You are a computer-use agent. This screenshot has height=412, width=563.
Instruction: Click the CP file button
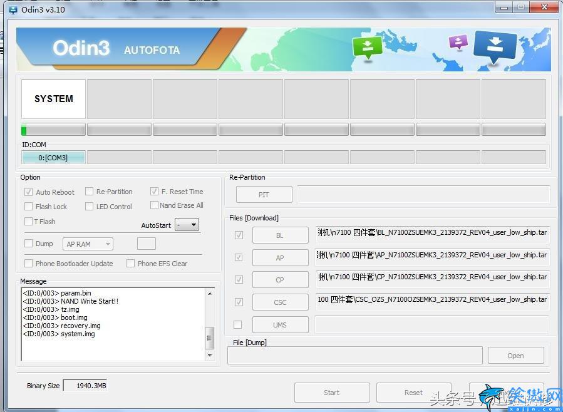point(281,279)
